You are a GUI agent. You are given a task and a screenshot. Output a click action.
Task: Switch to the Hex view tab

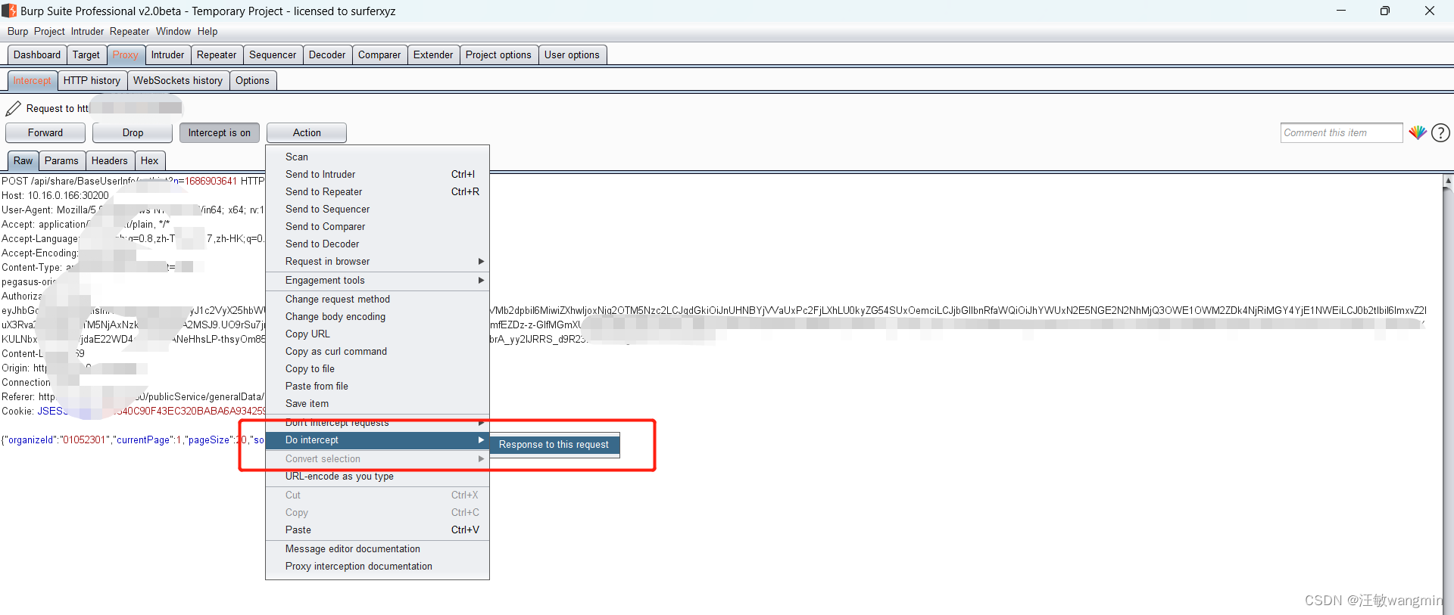(x=150, y=160)
